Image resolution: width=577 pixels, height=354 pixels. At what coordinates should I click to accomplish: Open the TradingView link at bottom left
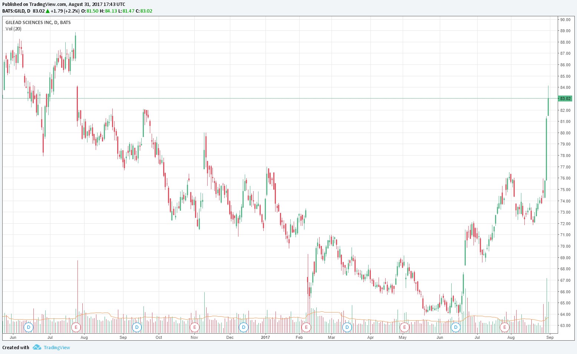tap(56, 347)
